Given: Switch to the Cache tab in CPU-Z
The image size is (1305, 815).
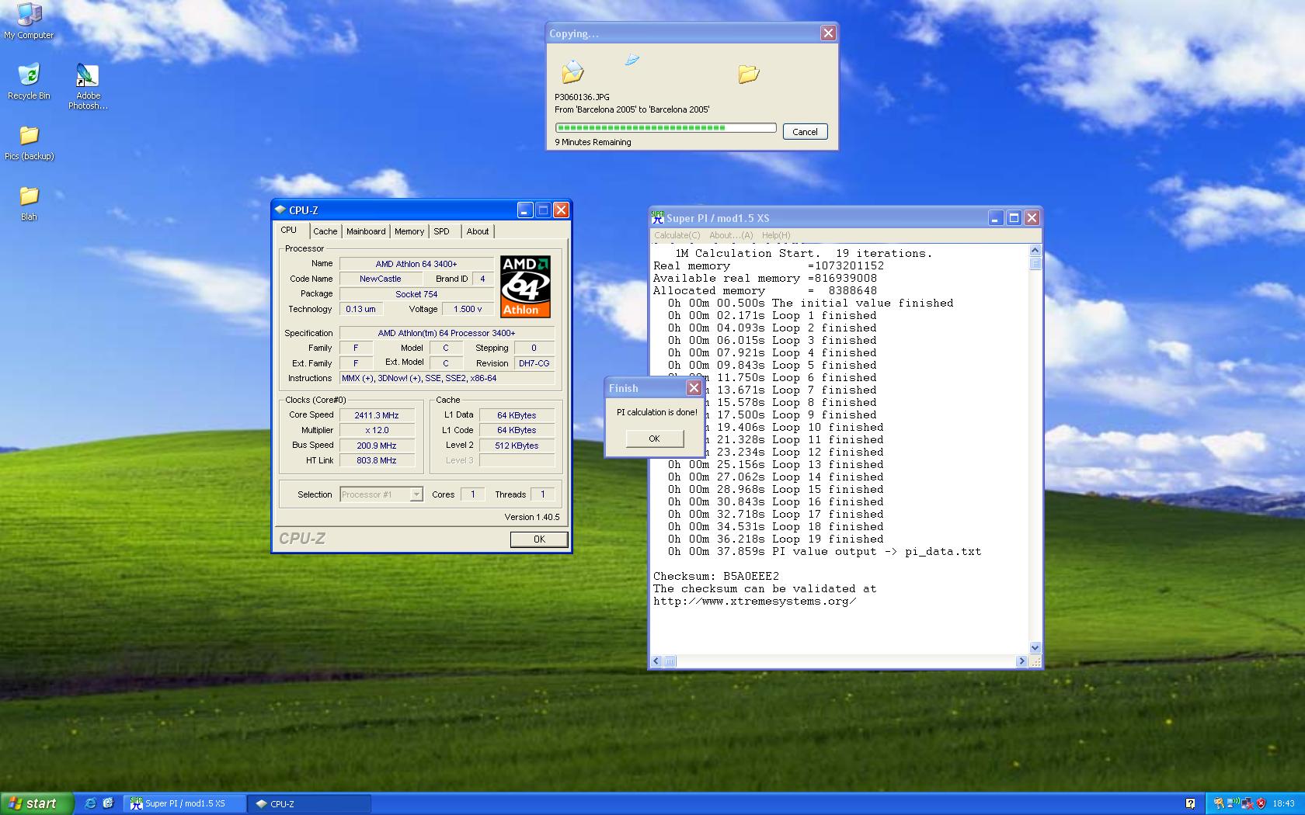Looking at the screenshot, I should 325,231.
